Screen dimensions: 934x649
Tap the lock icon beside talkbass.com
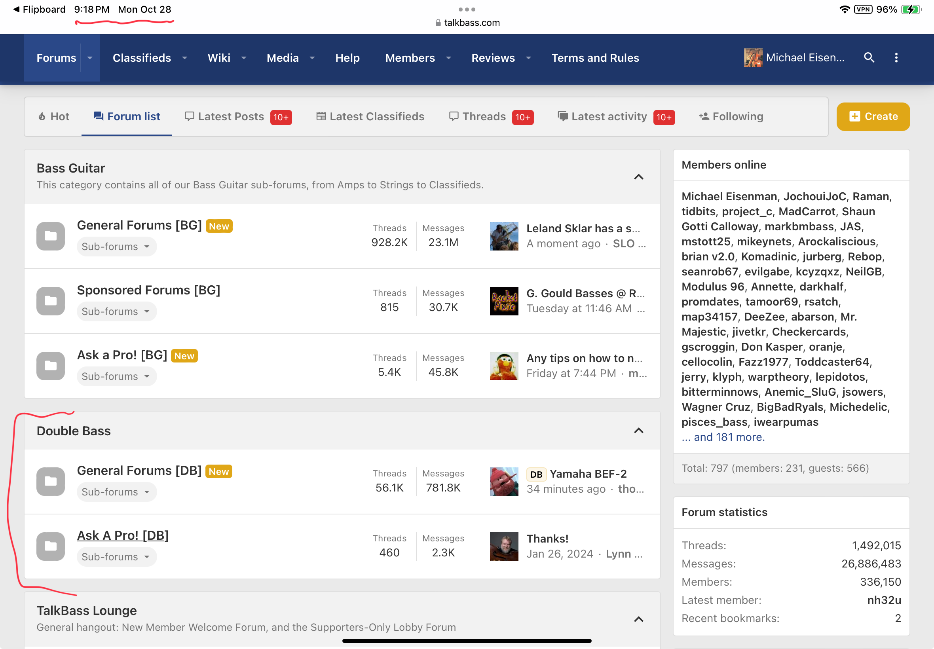438,23
